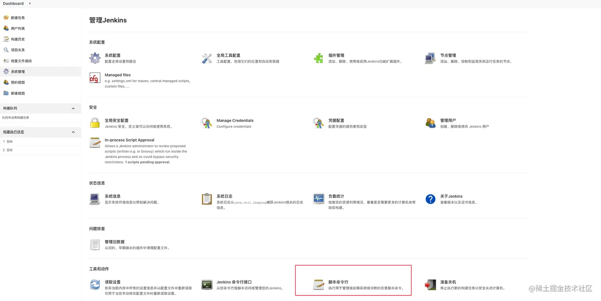Open In-process Script Approval link
This screenshot has height=301, width=601.
coord(129,140)
